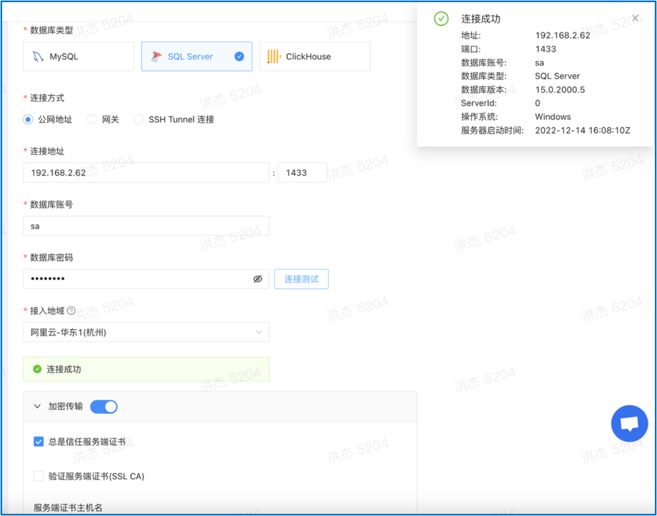Close the 连接成功 notification popup
Viewport: 657px width, 516px height.
click(635, 18)
